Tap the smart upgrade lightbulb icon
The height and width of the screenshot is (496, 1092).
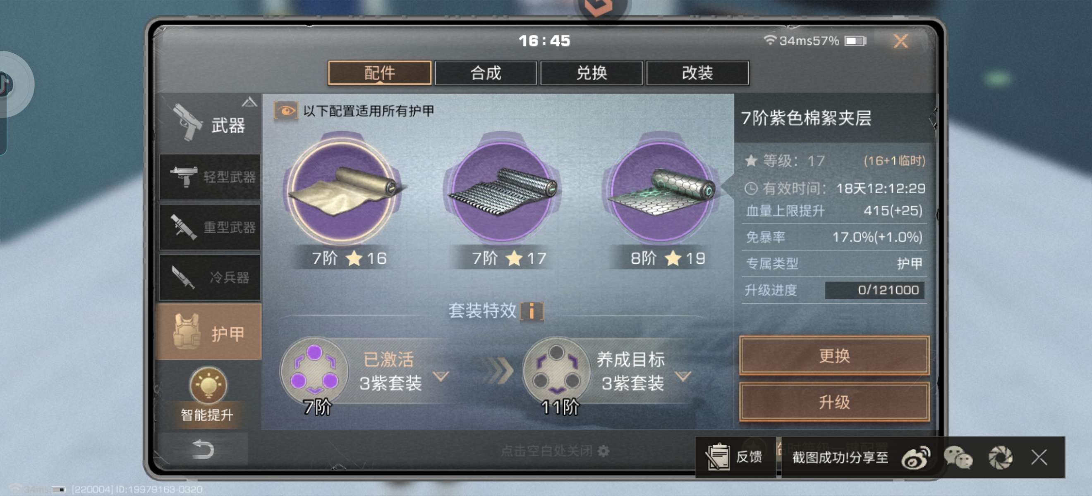point(208,384)
